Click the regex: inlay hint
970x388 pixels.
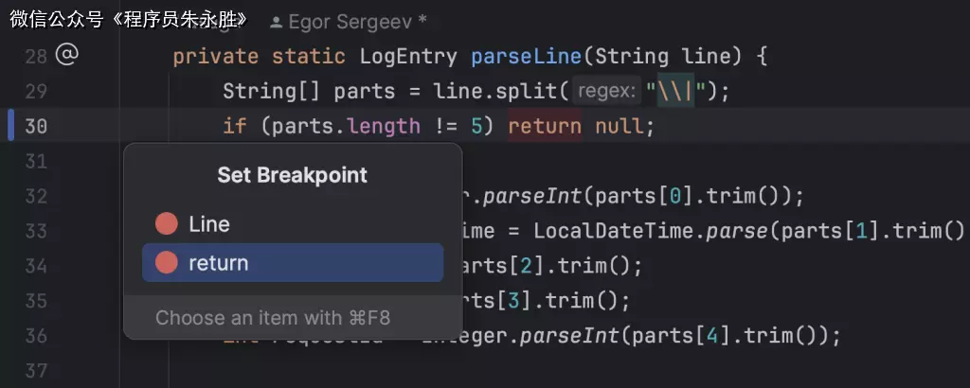(607, 92)
